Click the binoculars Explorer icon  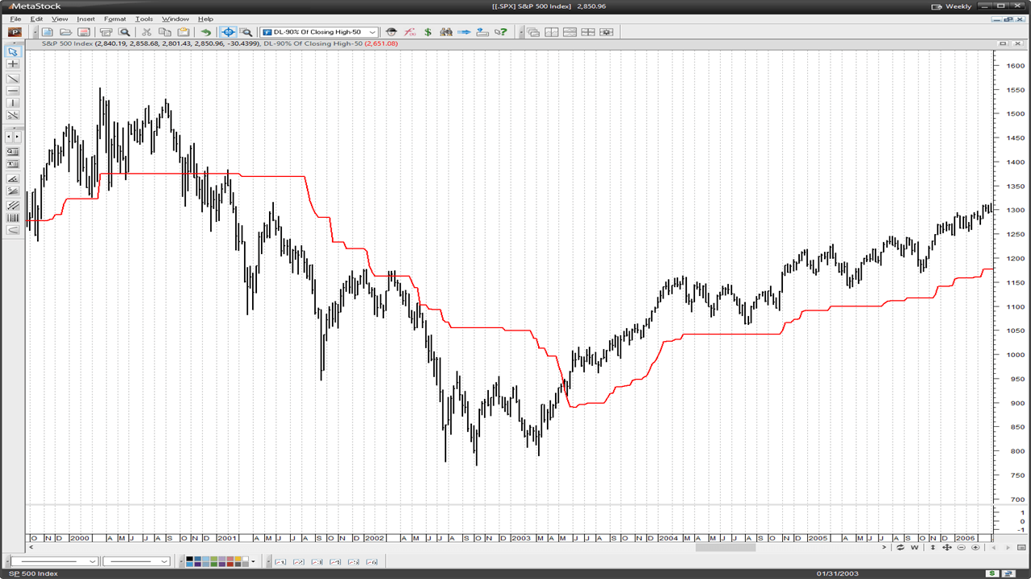[x=446, y=32]
